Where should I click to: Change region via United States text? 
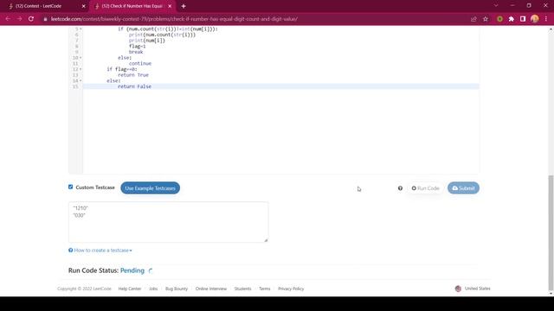coord(477,289)
